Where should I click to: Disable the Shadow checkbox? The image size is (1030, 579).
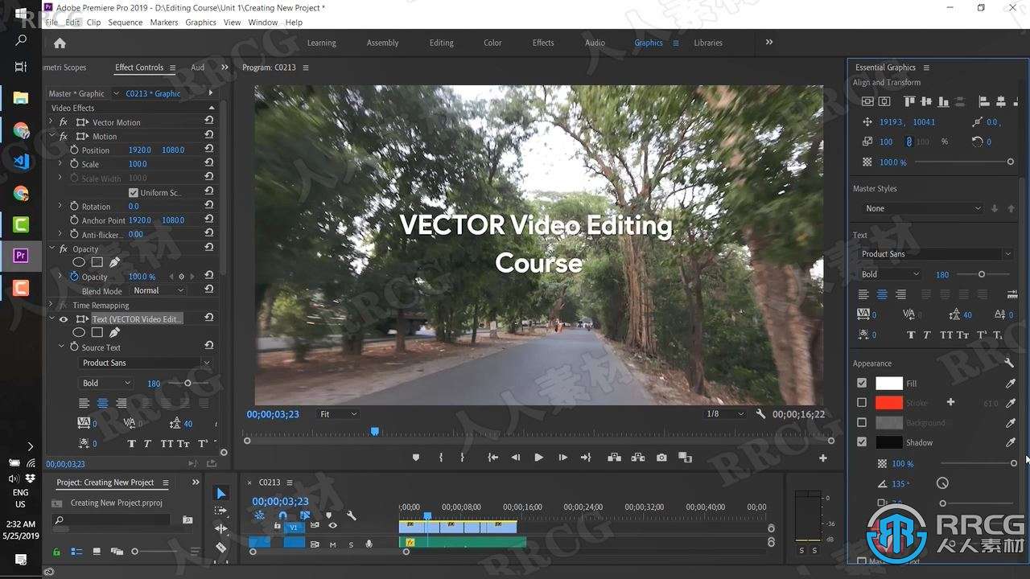[x=862, y=442]
